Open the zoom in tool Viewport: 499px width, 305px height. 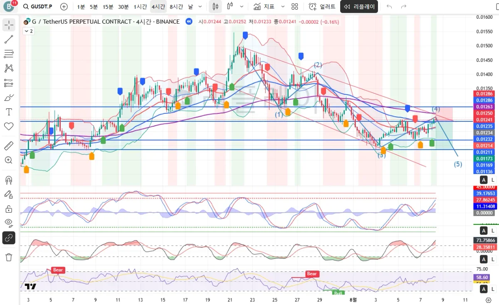click(x=9, y=160)
